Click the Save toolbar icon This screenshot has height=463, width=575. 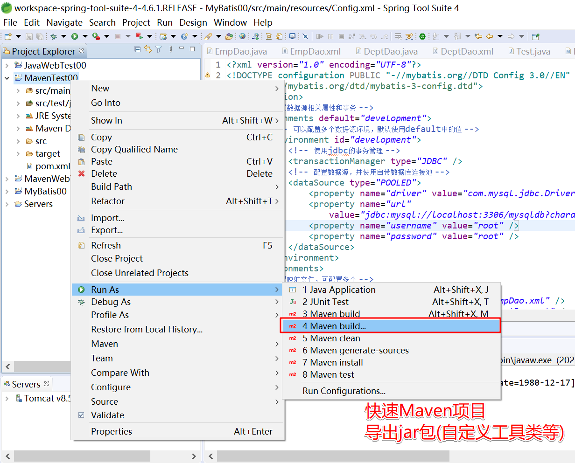(x=29, y=36)
